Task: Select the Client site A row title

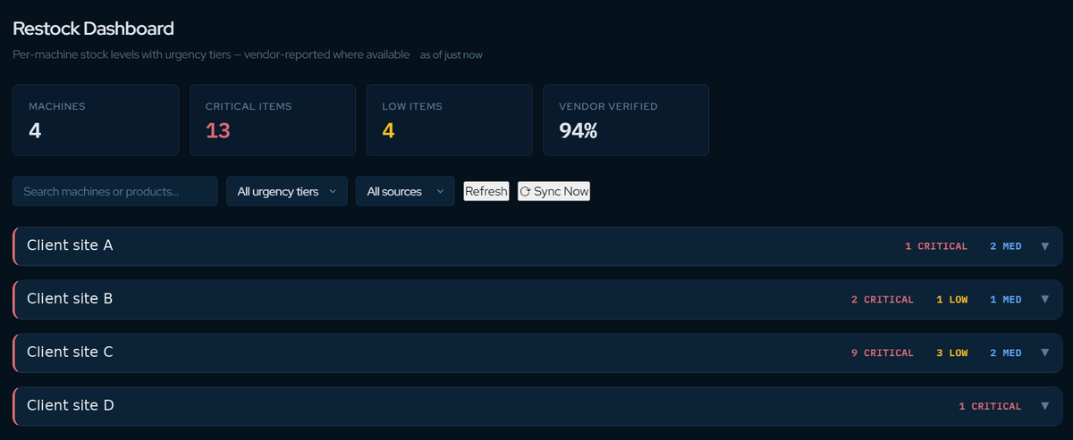Action: tap(70, 245)
